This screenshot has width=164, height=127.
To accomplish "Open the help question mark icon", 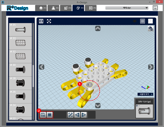I will coord(150,21).
